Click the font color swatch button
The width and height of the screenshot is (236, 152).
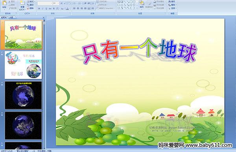point(67,9)
